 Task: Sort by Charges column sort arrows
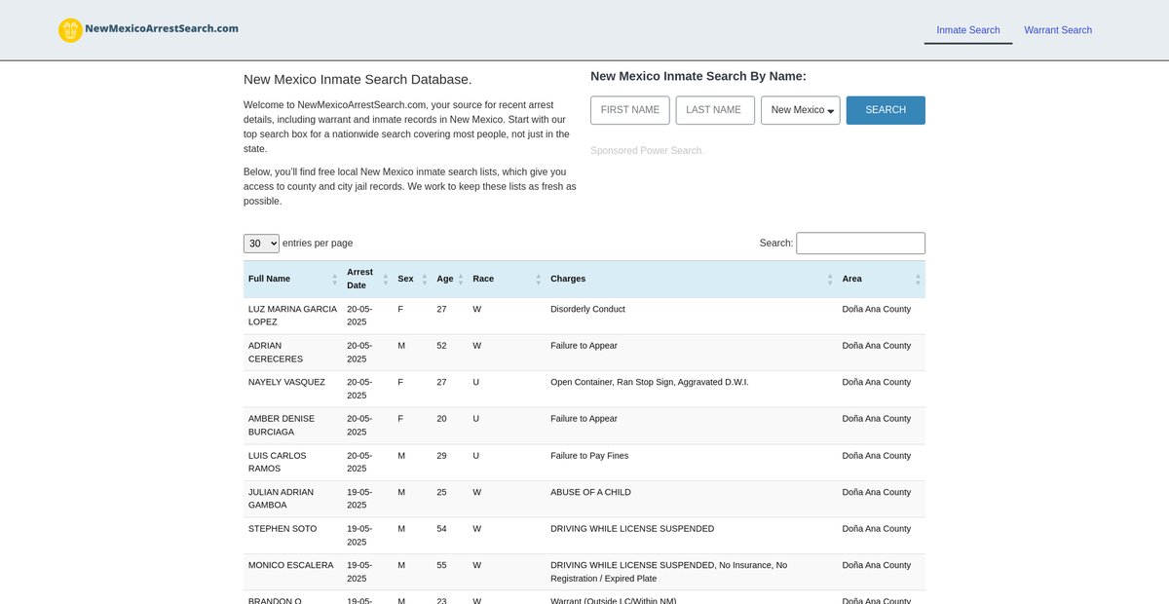tap(830, 279)
